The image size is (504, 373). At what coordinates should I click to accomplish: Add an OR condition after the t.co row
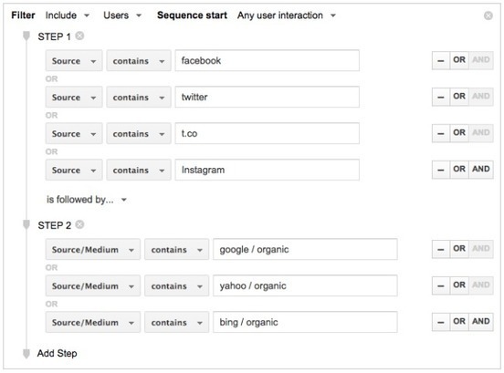459,133
